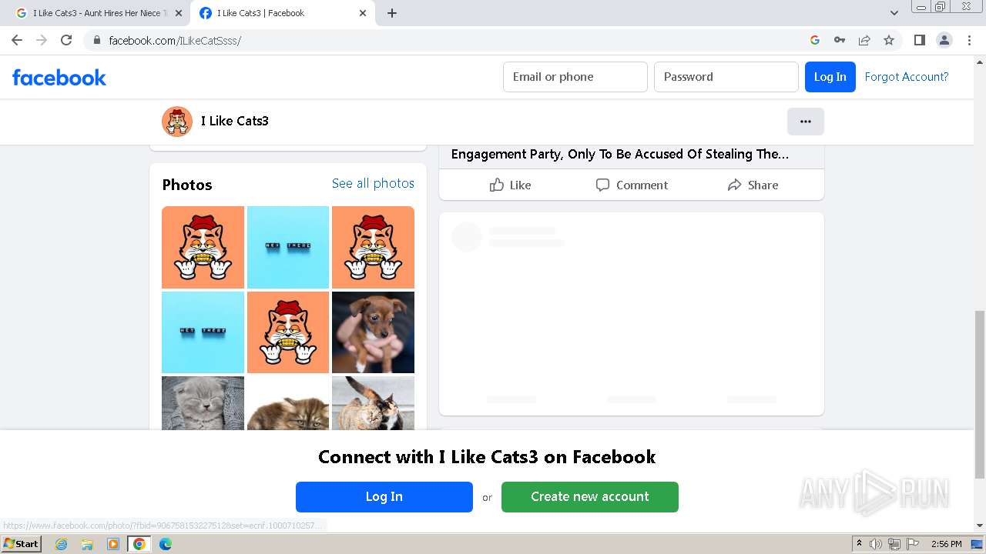Go back with browser back arrow
This screenshot has height=554, width=986.
pyautogui.click(x=17, y=40)
